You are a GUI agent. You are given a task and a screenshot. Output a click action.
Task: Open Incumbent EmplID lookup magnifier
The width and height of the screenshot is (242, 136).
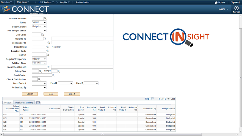(49, 67)
